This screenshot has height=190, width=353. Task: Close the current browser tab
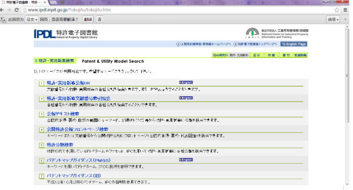tap(45, 2)
